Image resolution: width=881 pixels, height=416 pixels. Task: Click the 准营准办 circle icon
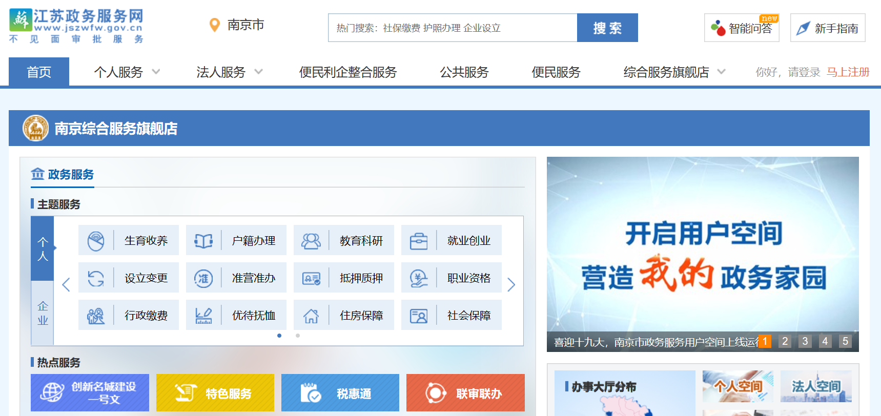pos(203,278)
